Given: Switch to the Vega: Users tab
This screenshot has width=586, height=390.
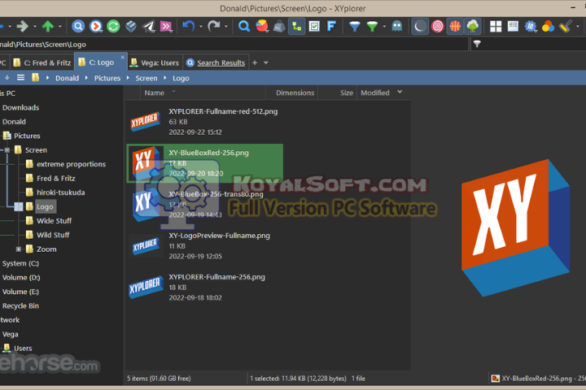Looking at the screenshot, I should (x=155, y=63).
